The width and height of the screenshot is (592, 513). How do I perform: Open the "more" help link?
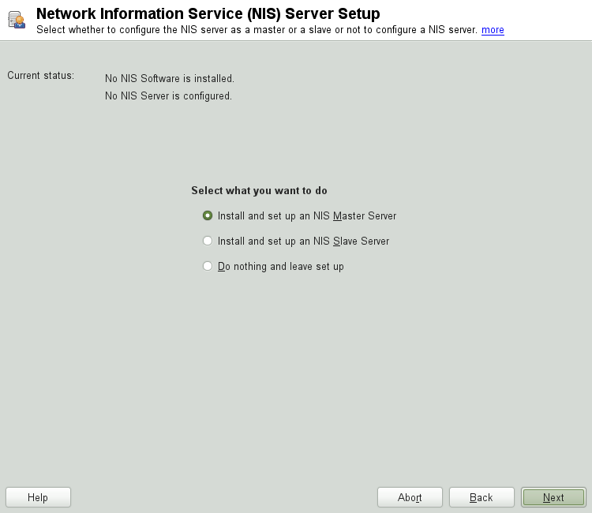tap(493, 30)
